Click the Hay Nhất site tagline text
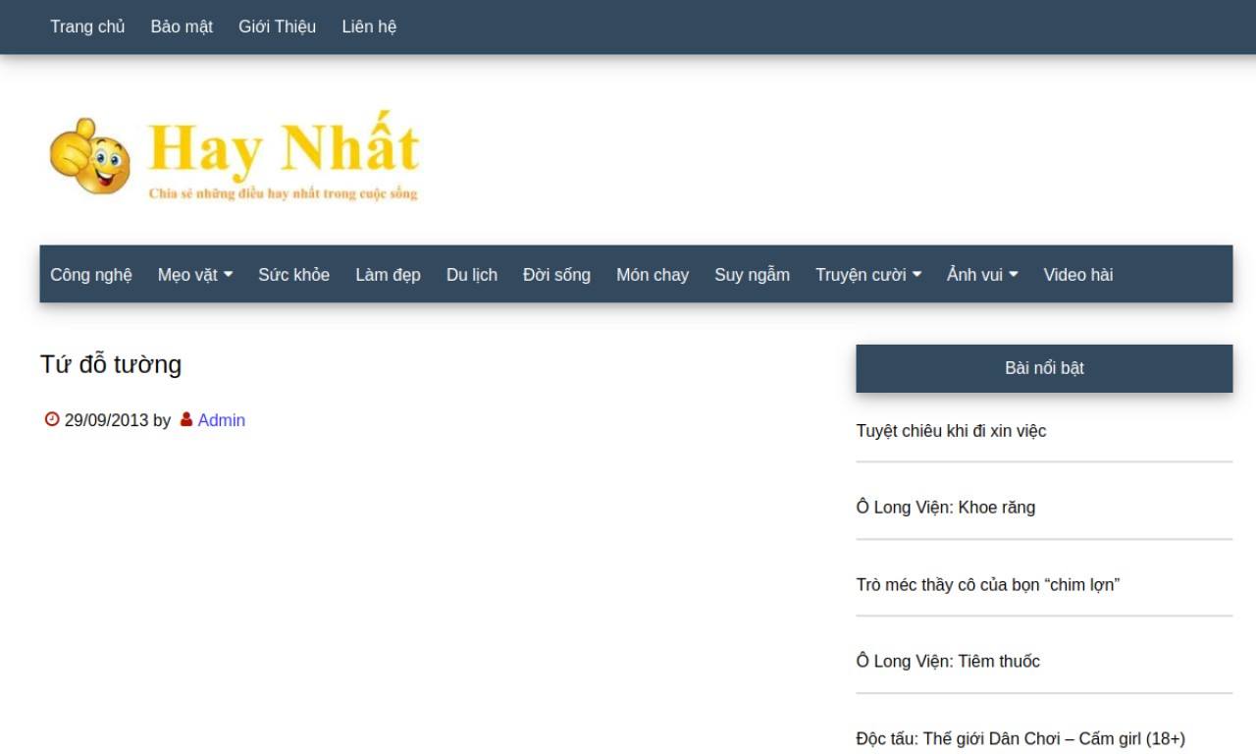Viewport: 1256px width, 754px height. [x=283, y=193]
